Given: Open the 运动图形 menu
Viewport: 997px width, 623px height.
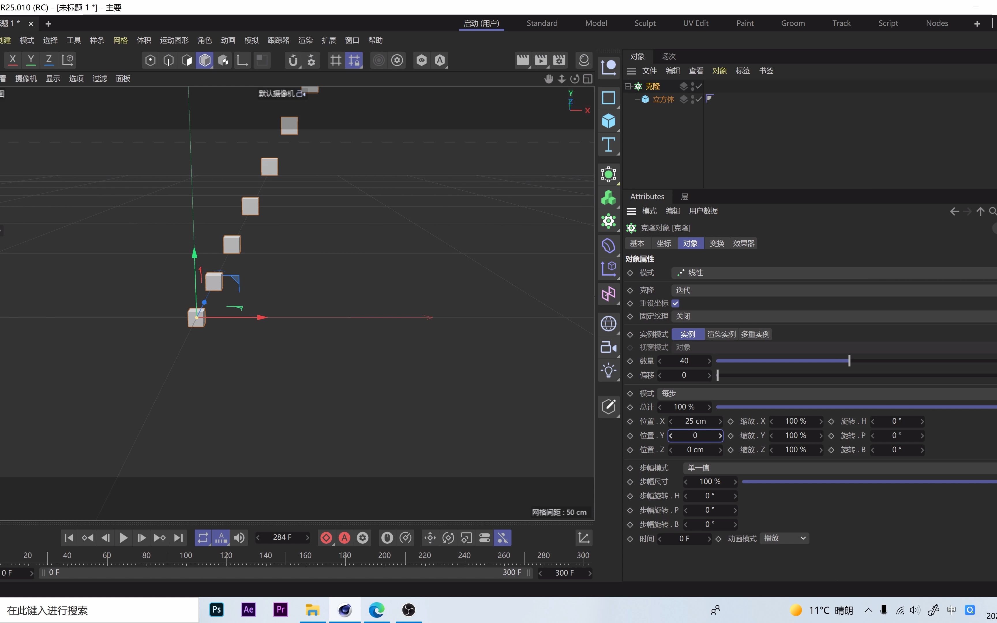Looking at the screenshot, I should (174, 40).
